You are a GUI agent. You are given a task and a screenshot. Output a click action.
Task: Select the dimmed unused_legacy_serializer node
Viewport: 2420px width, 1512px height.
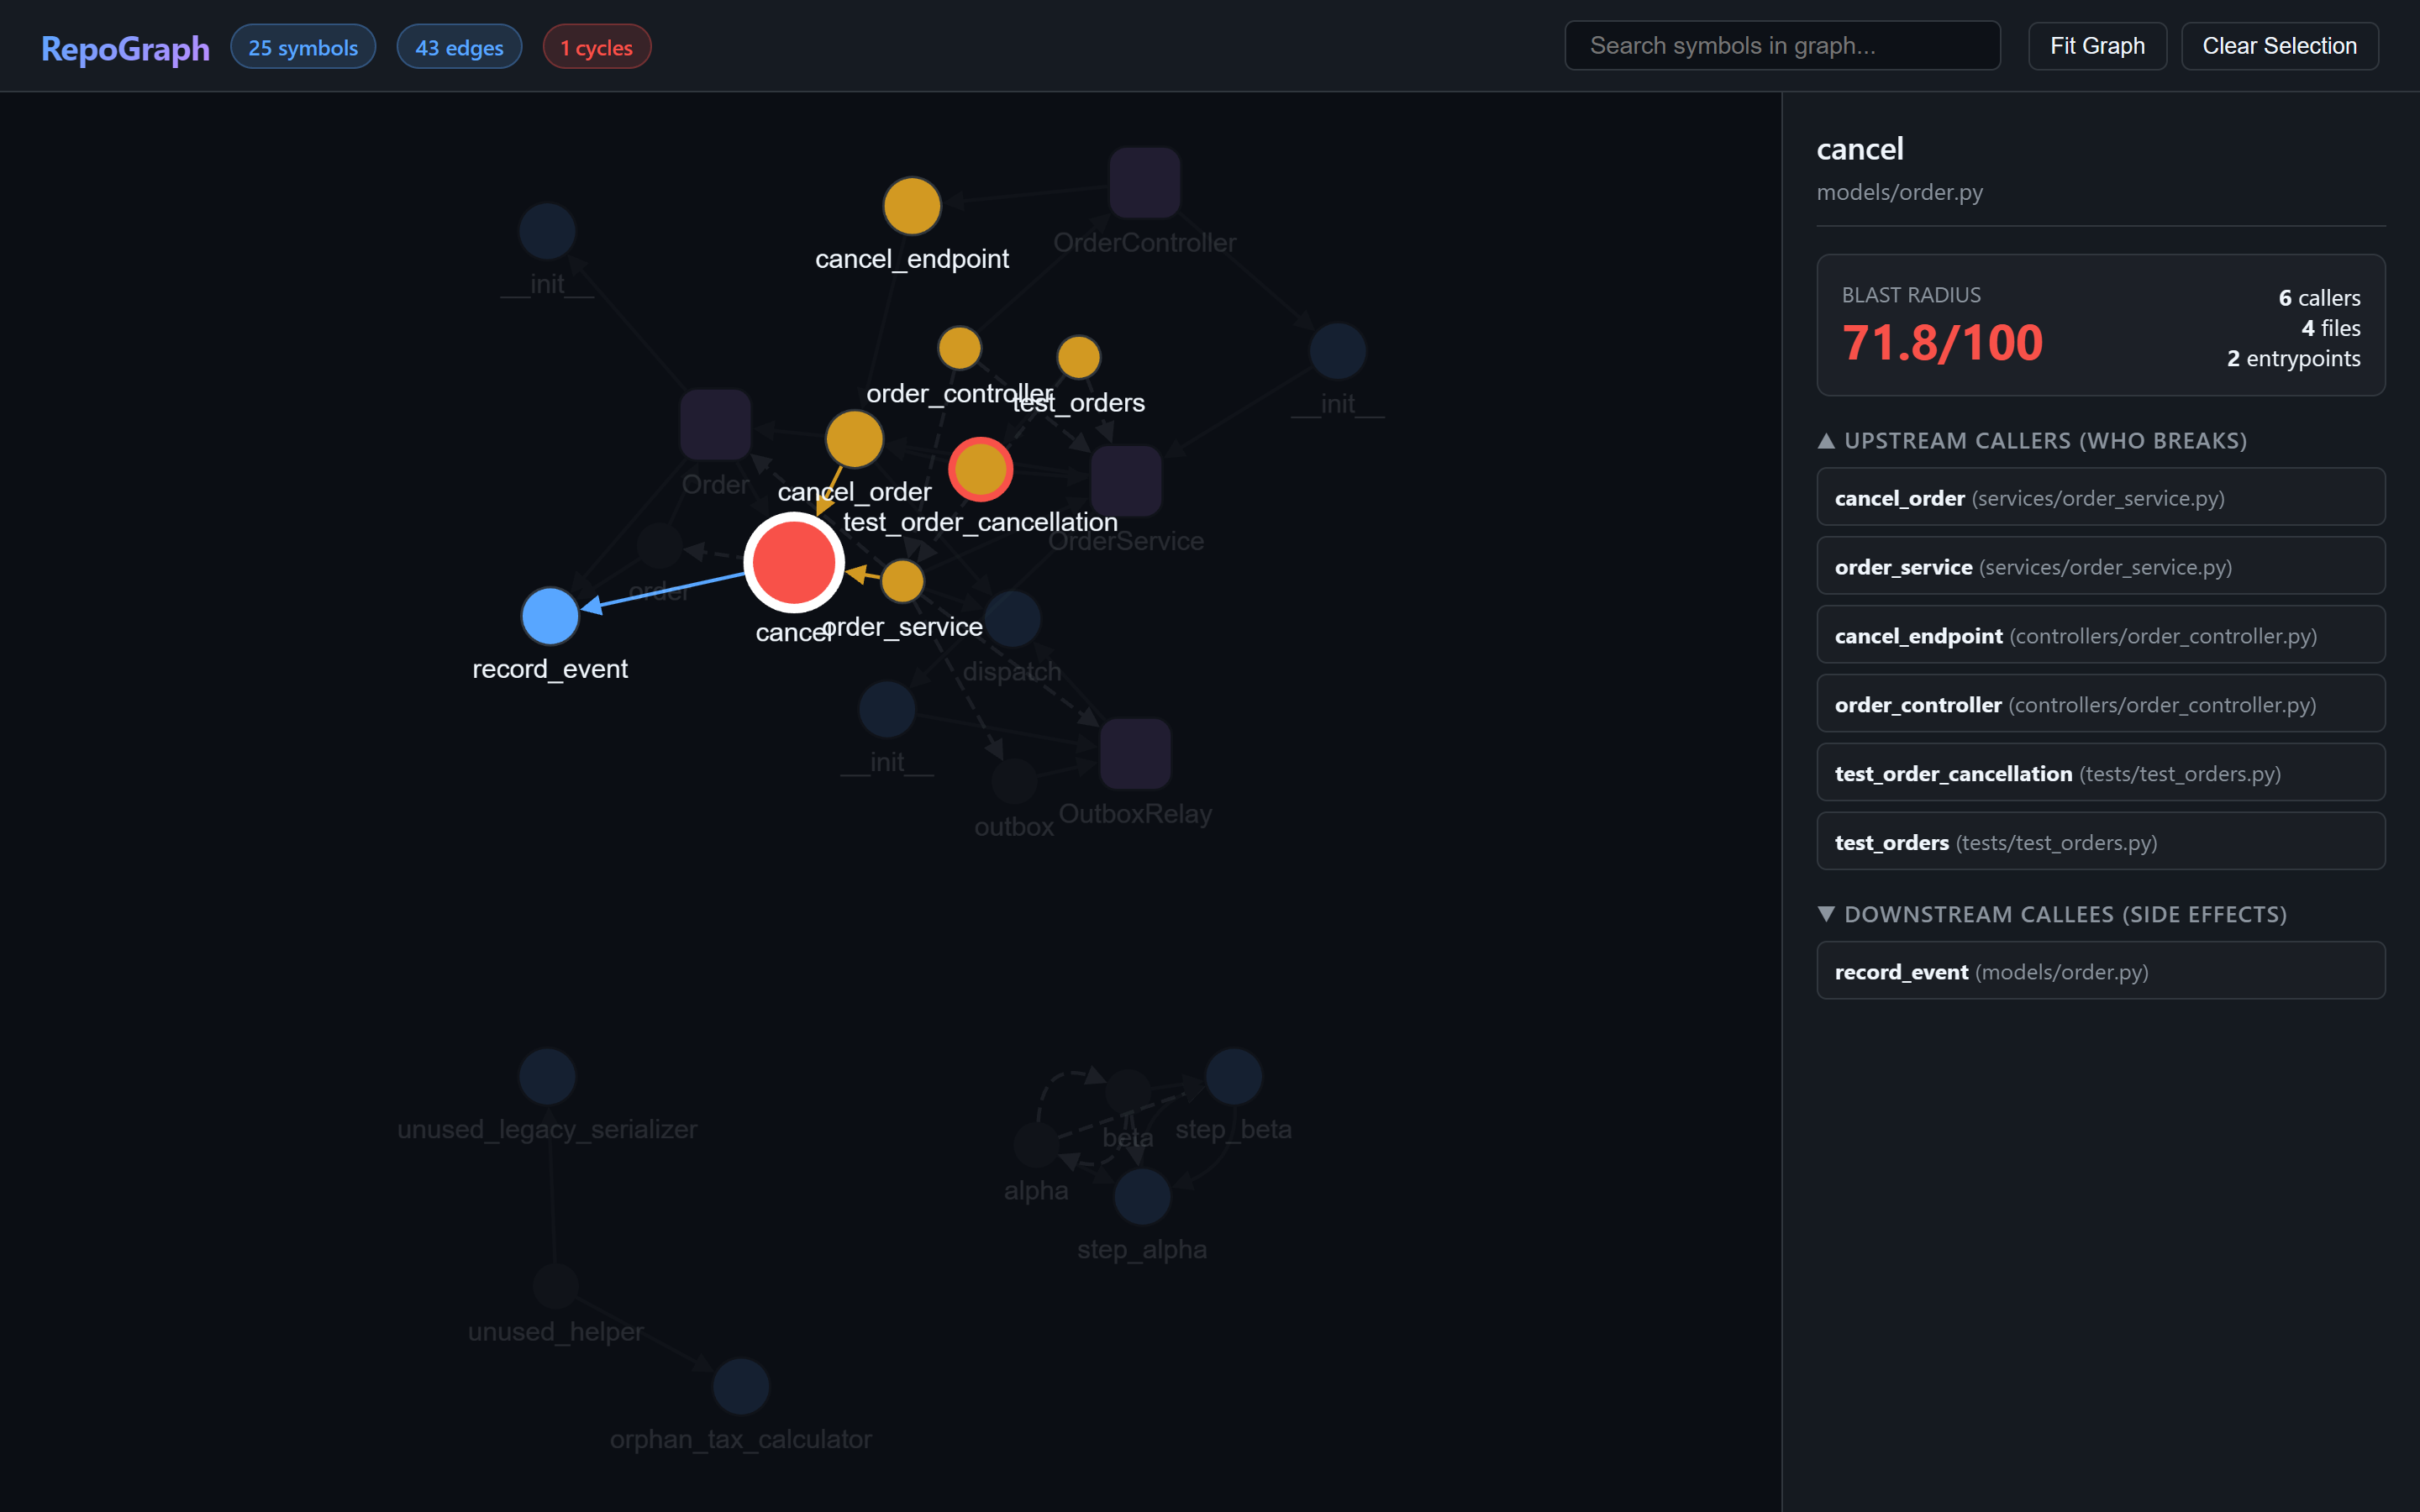pos(547,1077)
